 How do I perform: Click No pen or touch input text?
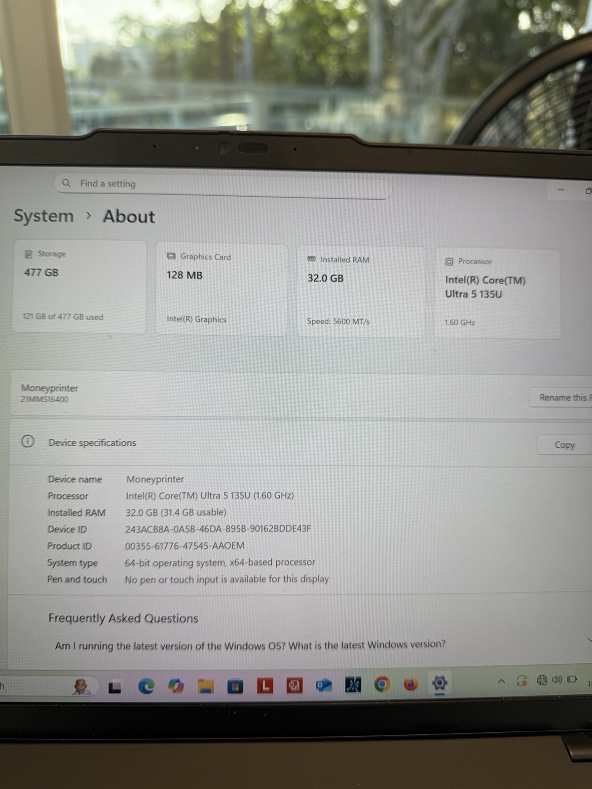226,579
